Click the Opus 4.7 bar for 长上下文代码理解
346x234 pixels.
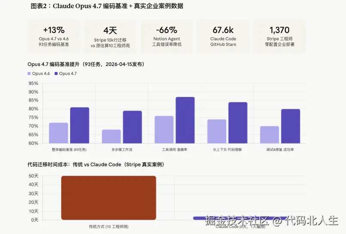pos(238,123)
